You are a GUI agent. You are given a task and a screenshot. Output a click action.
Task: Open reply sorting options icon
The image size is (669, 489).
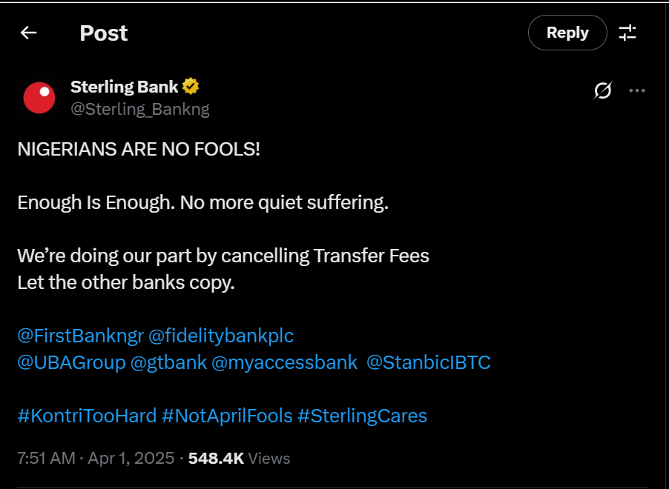[x=627, y=33]
